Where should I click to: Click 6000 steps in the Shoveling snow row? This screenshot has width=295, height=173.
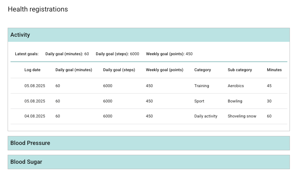[x=107, y=116]
